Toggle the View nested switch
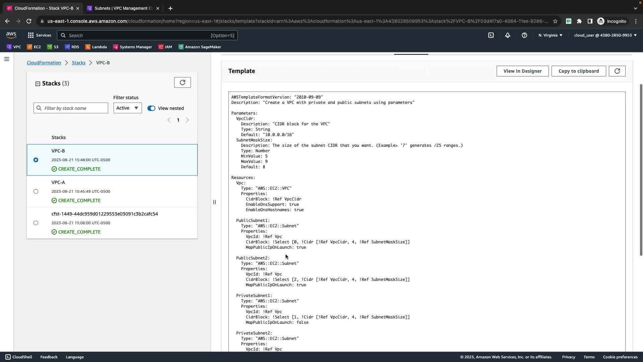The width and height of the screenshot is (643, 362). tap(151, 108)
